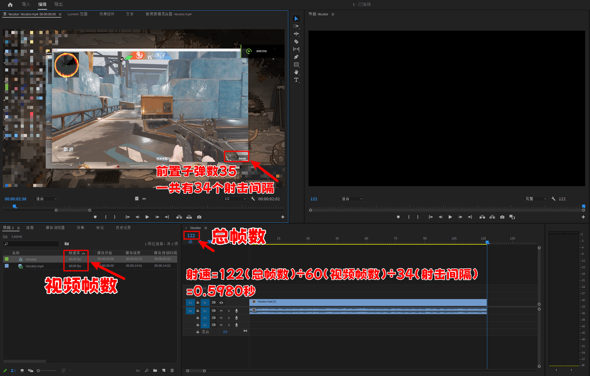Open the Media Browser tab
Viewport: 590px width, 376px height.
pos(55,228)
